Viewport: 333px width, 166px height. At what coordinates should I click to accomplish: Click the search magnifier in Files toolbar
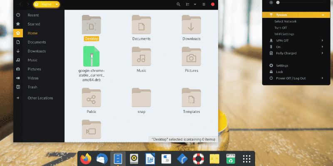tap(179, 4)
